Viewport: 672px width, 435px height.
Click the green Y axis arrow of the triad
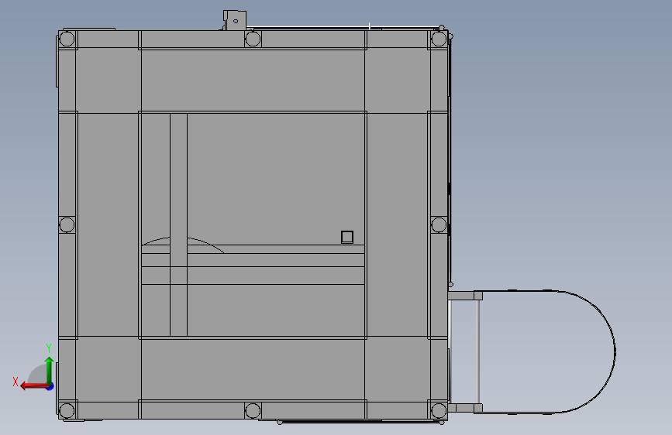tap(50, 371)
